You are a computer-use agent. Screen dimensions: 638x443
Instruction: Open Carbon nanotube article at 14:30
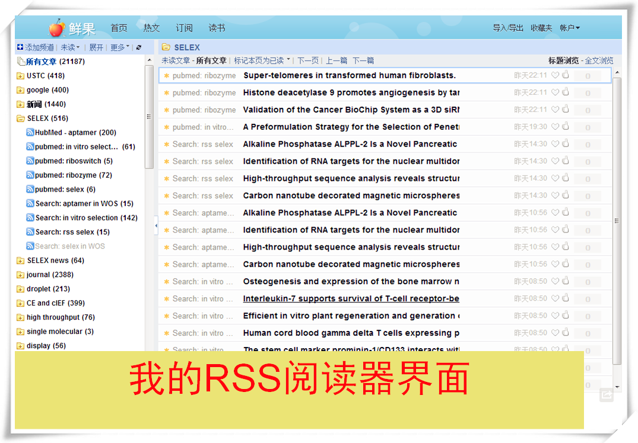click(x=351, y=196)
